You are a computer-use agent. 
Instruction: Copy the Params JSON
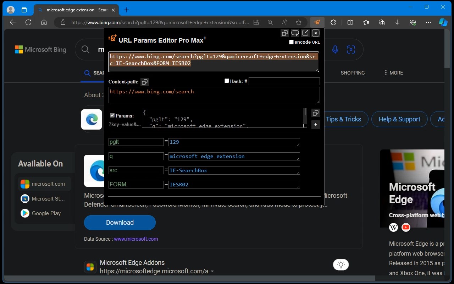[x=316, y=113]
